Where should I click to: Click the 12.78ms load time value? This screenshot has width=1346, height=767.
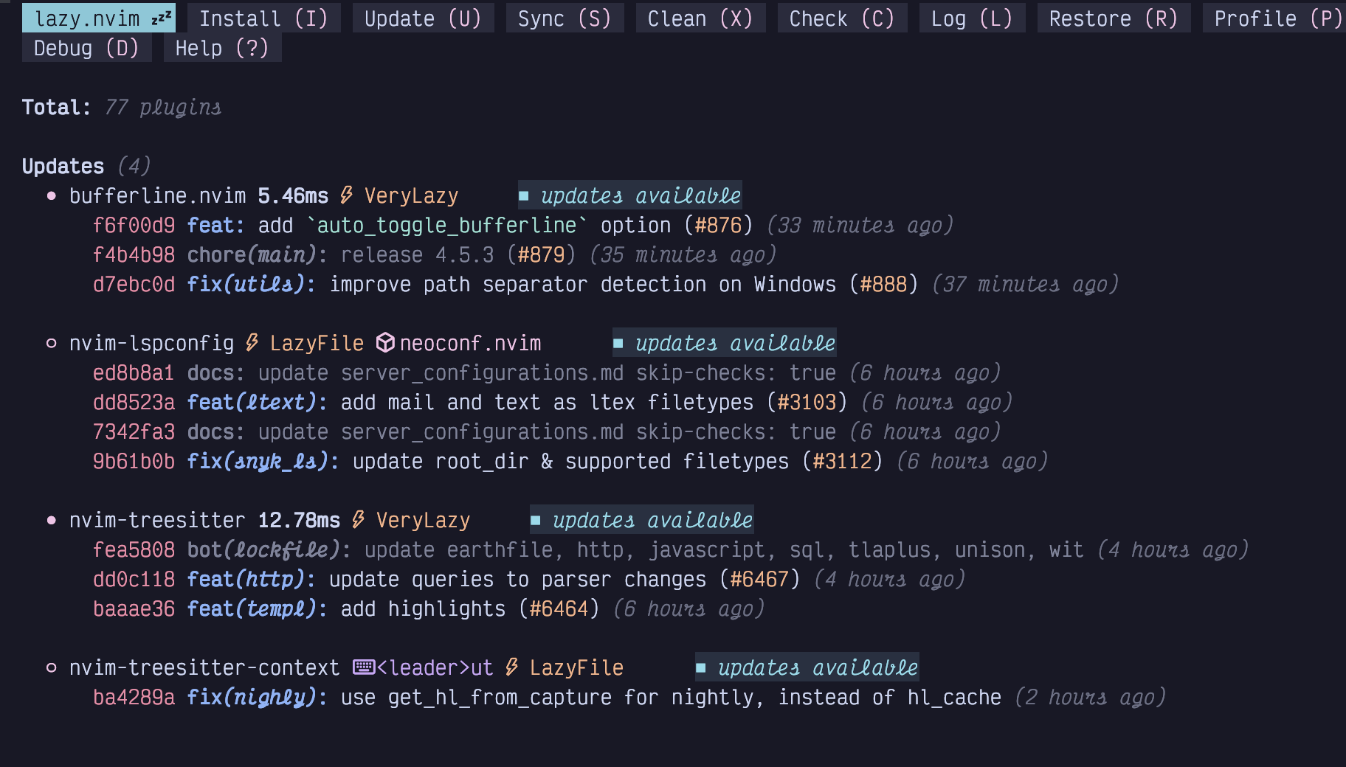[x=299, y=520]
